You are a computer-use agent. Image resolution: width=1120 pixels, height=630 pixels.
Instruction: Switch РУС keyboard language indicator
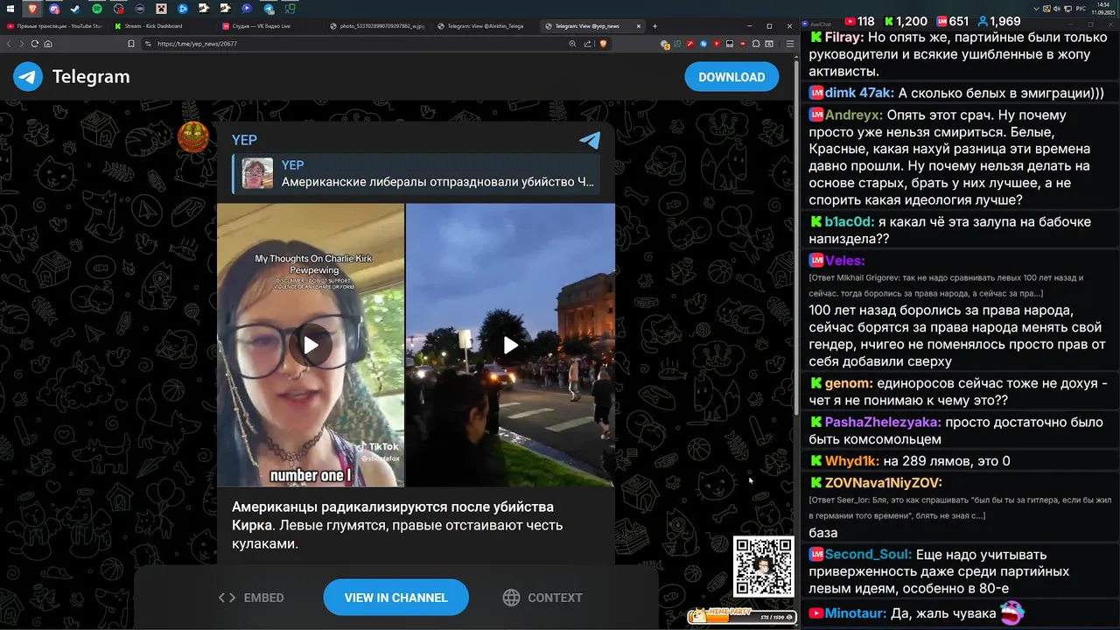coord(1081,8)
